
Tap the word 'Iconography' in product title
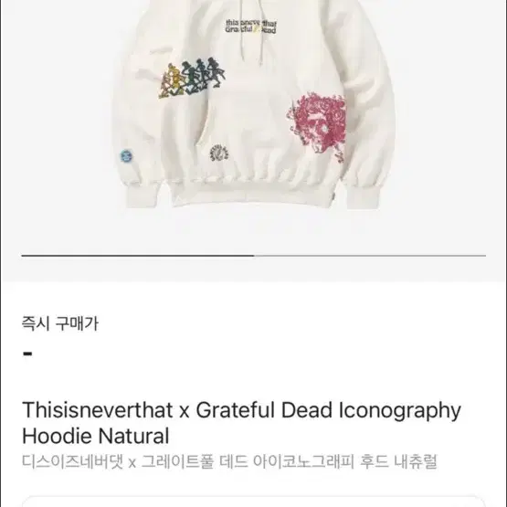tap(400, 411)
